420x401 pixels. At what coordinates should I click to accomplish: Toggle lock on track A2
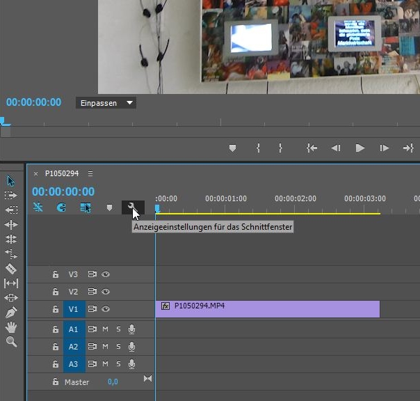coord(56,347)
